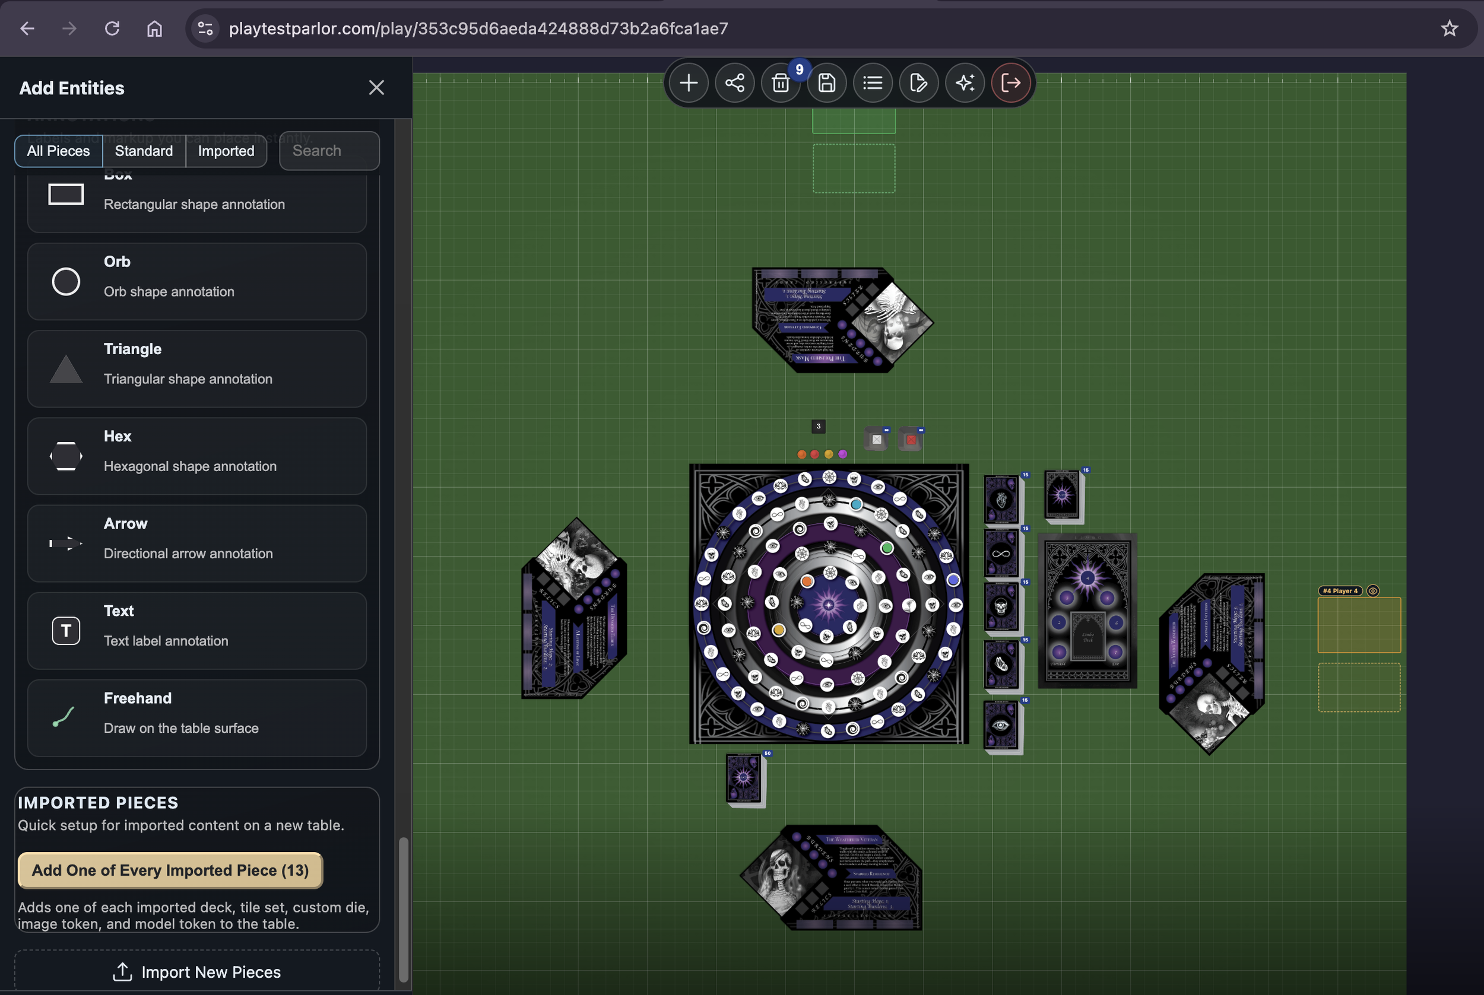Switch to the Standard filter tab
This screenshot has width=1484, height=995.
click(144, 151)
